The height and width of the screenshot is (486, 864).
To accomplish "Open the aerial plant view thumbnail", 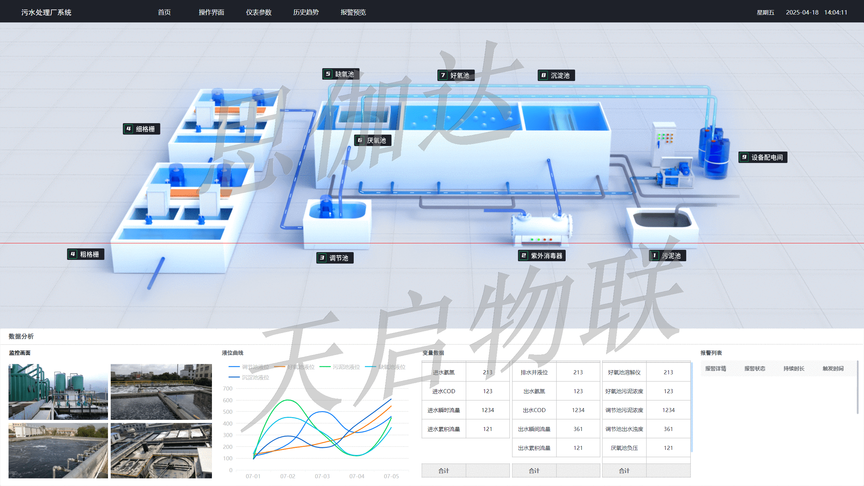I will 161,451.
